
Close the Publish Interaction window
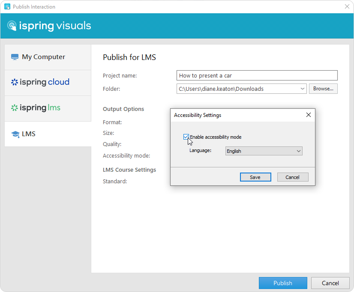coord(347,7)
